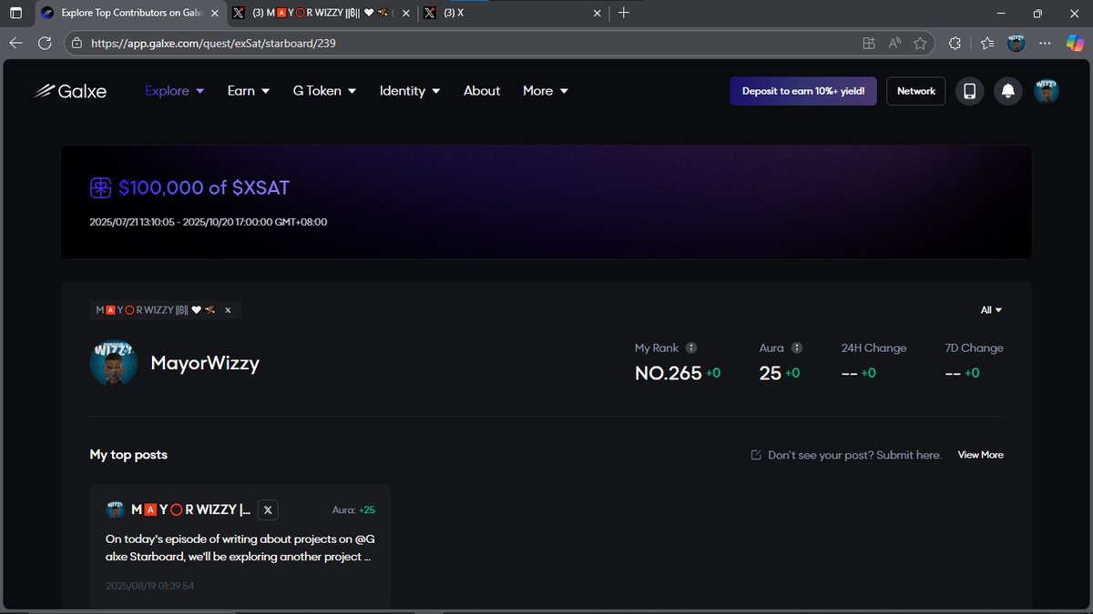This screenshot has height=614, width=1093.
Task: Click the $XSAT token icon in banner
Action: 100,188
